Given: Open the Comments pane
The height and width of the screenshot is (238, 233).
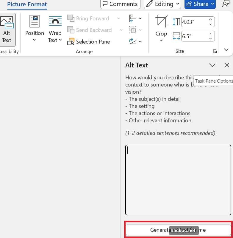Looking at the screenshot, I should [x=120, y=4].
